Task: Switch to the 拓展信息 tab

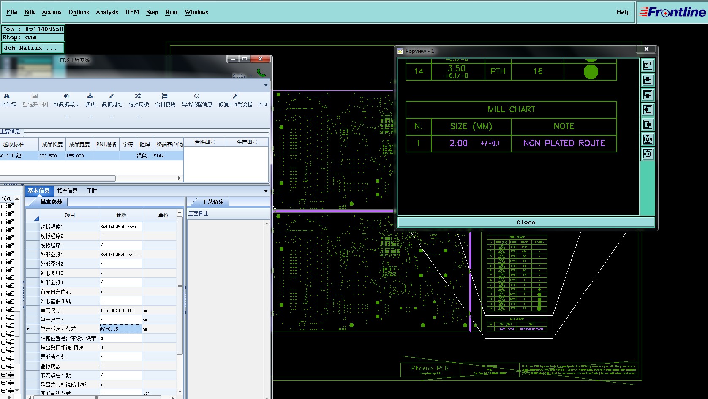Action: [x=67, y=191]
